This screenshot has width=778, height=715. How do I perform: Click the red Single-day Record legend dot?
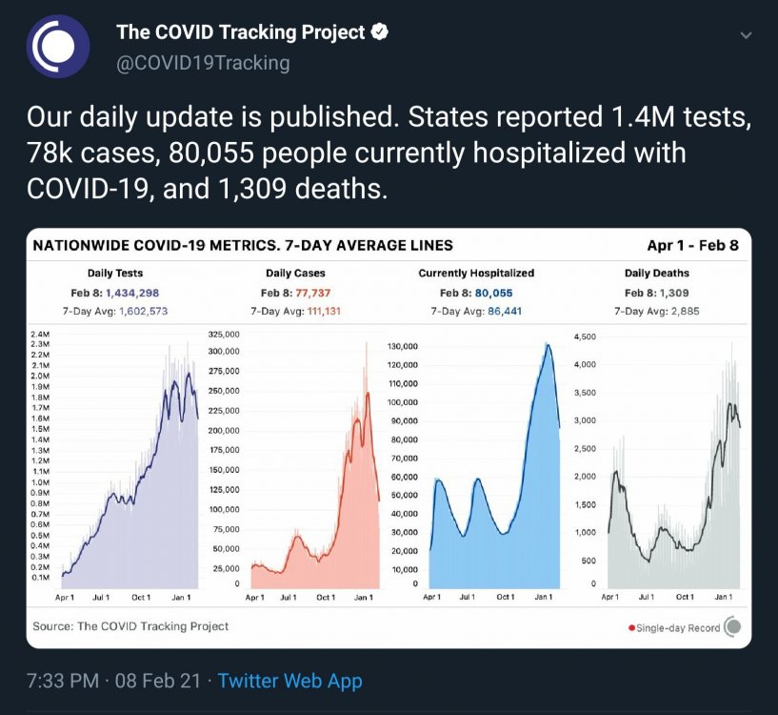[x=631, y=628]
